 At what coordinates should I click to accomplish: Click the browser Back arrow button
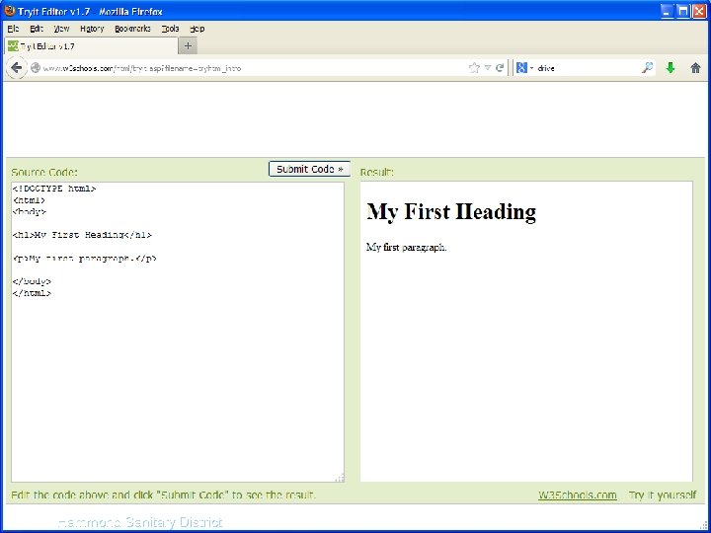point(17,68)
